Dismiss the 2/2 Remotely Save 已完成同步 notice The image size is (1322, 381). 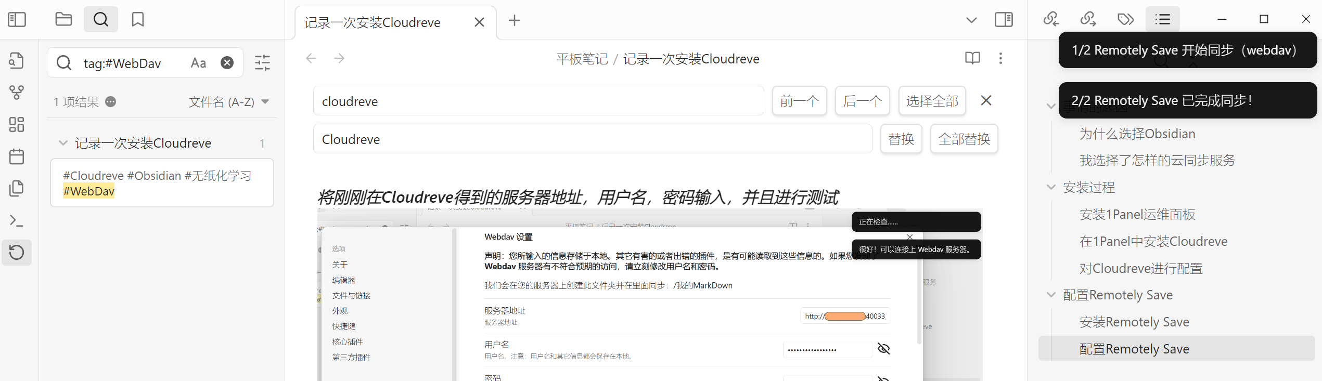click(1188, 100)
